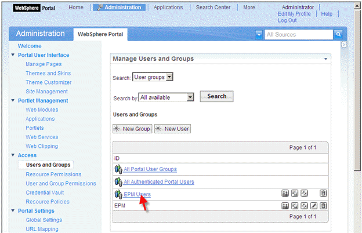The image size is (362, 233).
Task: Open User and Group Permissions in sidebar
Action: (x=61, y=183)
